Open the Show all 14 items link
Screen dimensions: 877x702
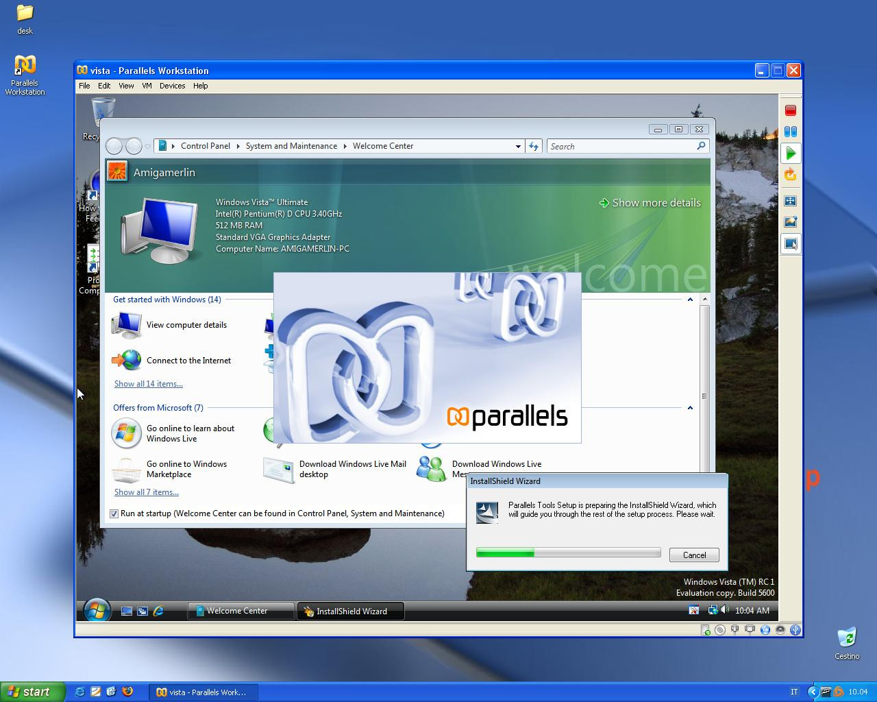tap(149, 384)
